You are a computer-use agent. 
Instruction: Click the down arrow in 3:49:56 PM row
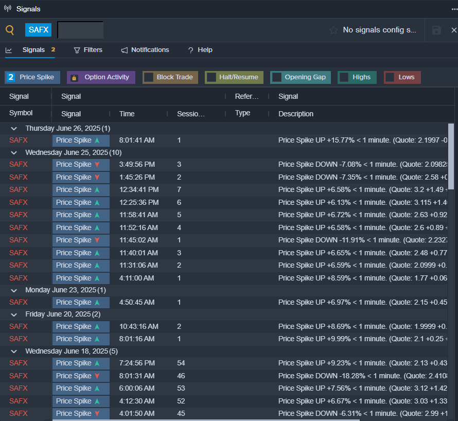97,165
